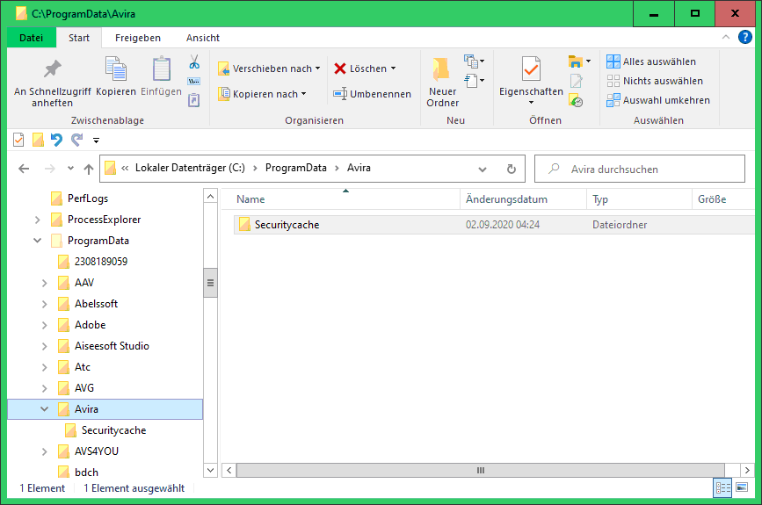The height and width of the screenshot is (505, 762).
Task: Click the quick access new folder icon
Action: tap(38, 140)
